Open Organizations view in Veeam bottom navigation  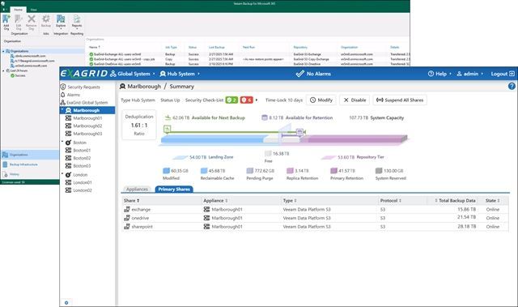[30, 155]
